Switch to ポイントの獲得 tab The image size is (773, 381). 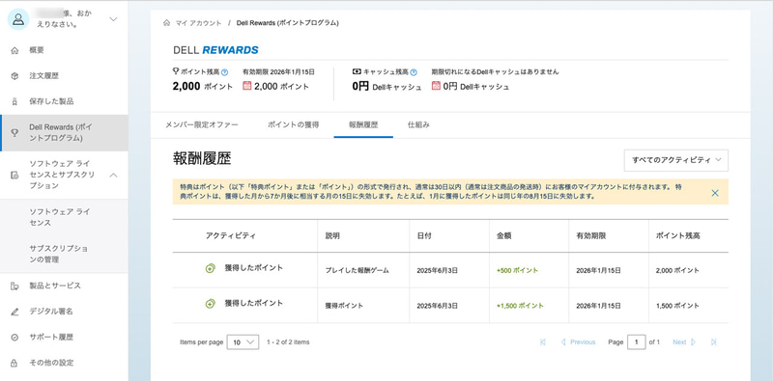click(x=294, y=125)
